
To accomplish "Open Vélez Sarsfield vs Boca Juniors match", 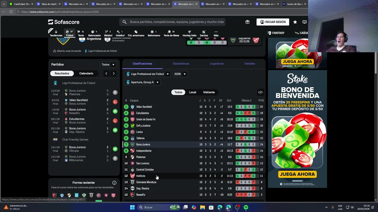I will pos(84,102).
